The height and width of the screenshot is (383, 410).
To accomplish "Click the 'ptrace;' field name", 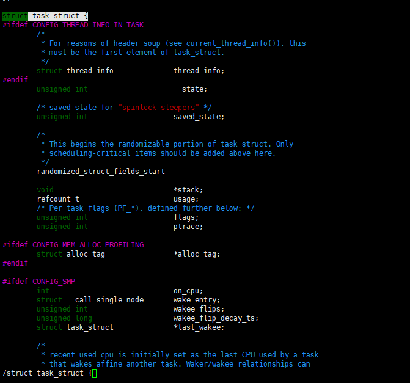I will pyautogui.click(x=188, y=227).
